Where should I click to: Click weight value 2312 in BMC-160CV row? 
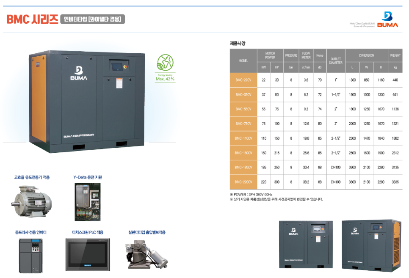(x=395, y=153)
